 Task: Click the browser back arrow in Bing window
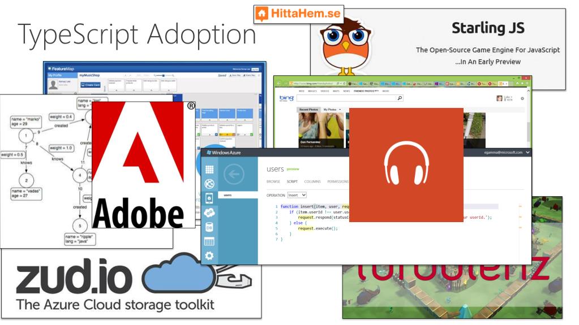[x=279, y=84]
